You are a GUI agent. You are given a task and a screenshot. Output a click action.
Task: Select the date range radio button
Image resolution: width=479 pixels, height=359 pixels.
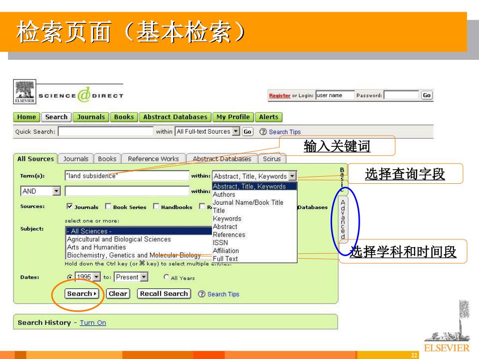[70, 277]
